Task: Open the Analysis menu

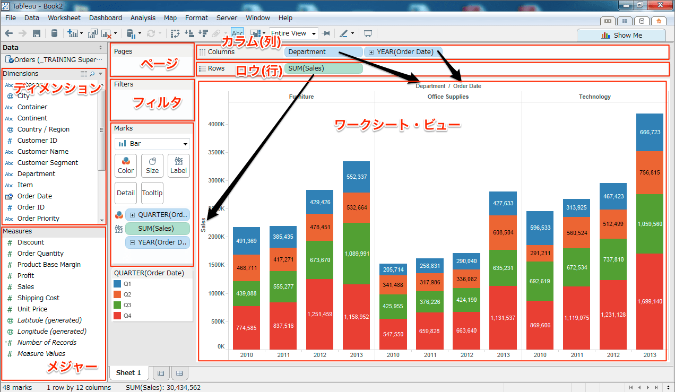Action: point(143,18)
